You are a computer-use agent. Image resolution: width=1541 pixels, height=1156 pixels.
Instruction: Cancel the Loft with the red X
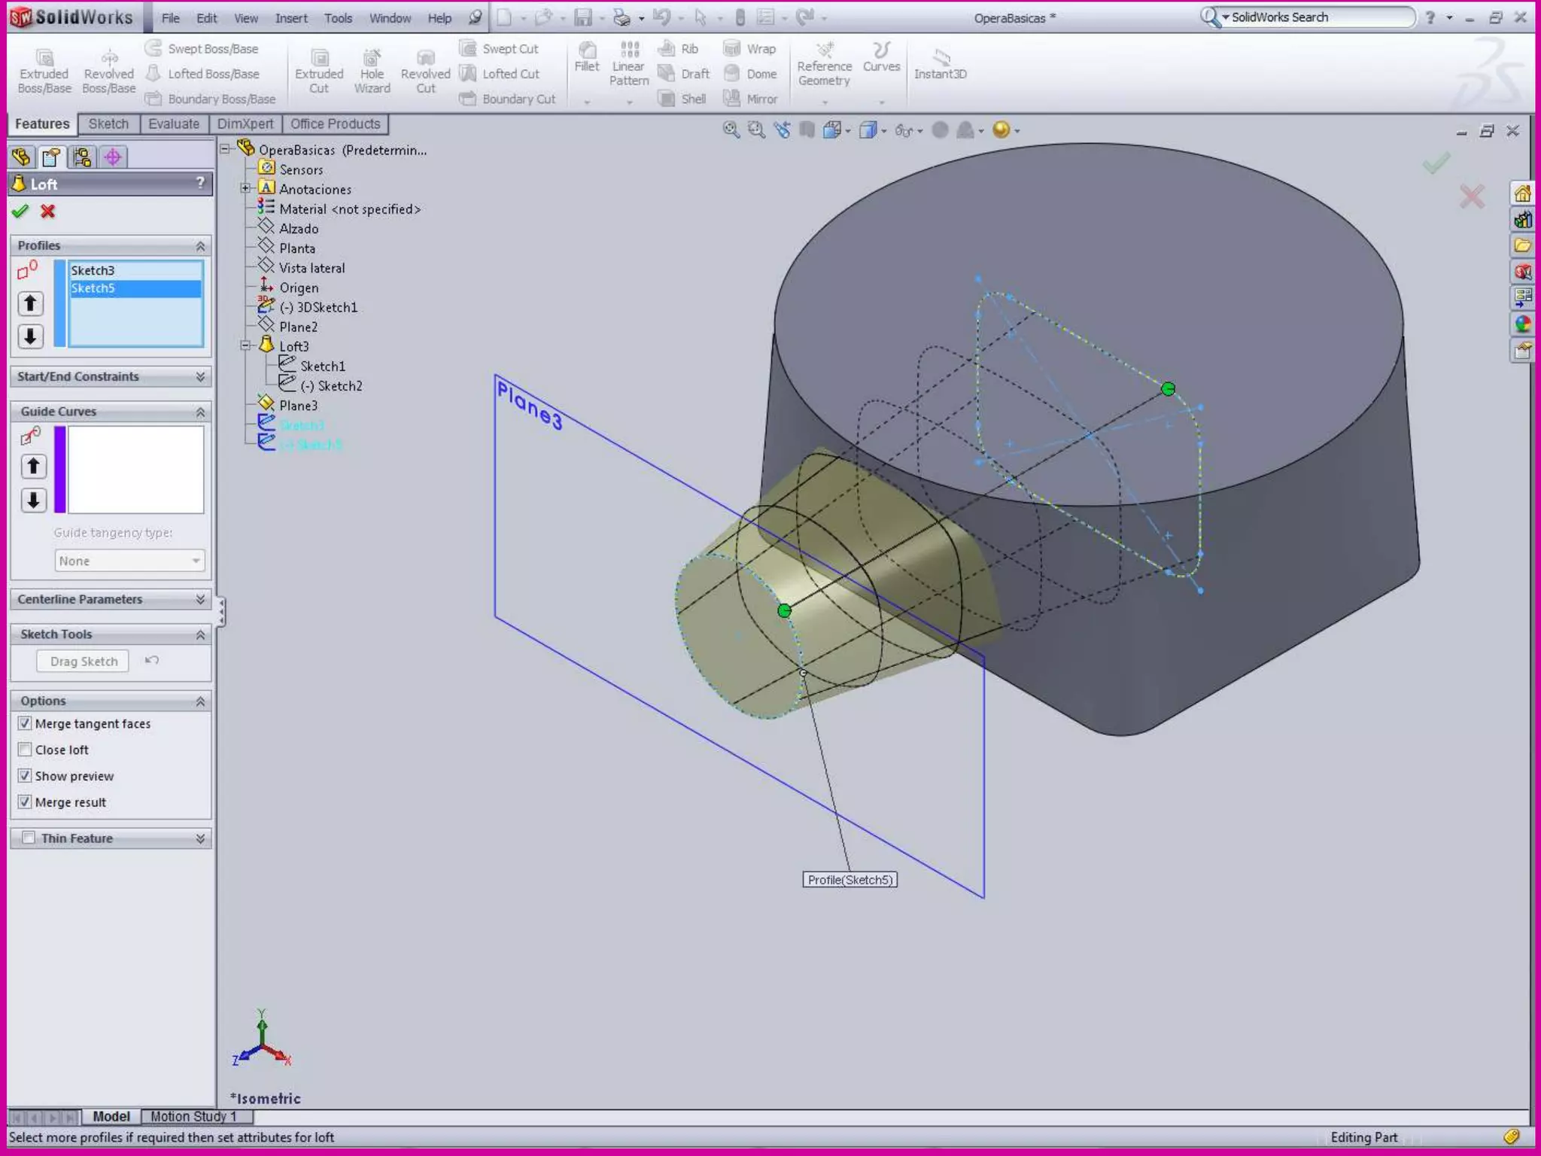(x=48, y=211)
